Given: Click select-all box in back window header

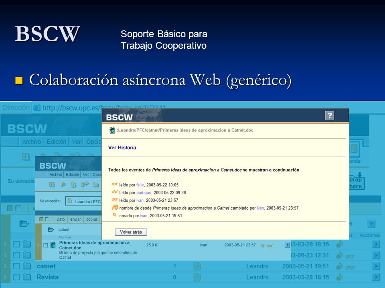Looking at the screenshot, I should [10, 208].
